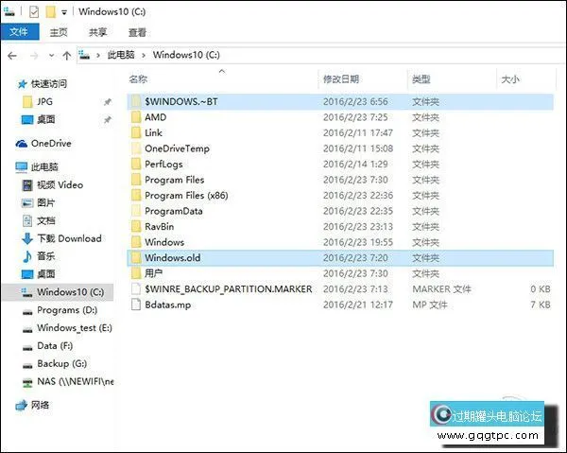Click date 2016/2/23 23:13 of RavBin
Screen dimensions: 567x453
click(358, 227)
